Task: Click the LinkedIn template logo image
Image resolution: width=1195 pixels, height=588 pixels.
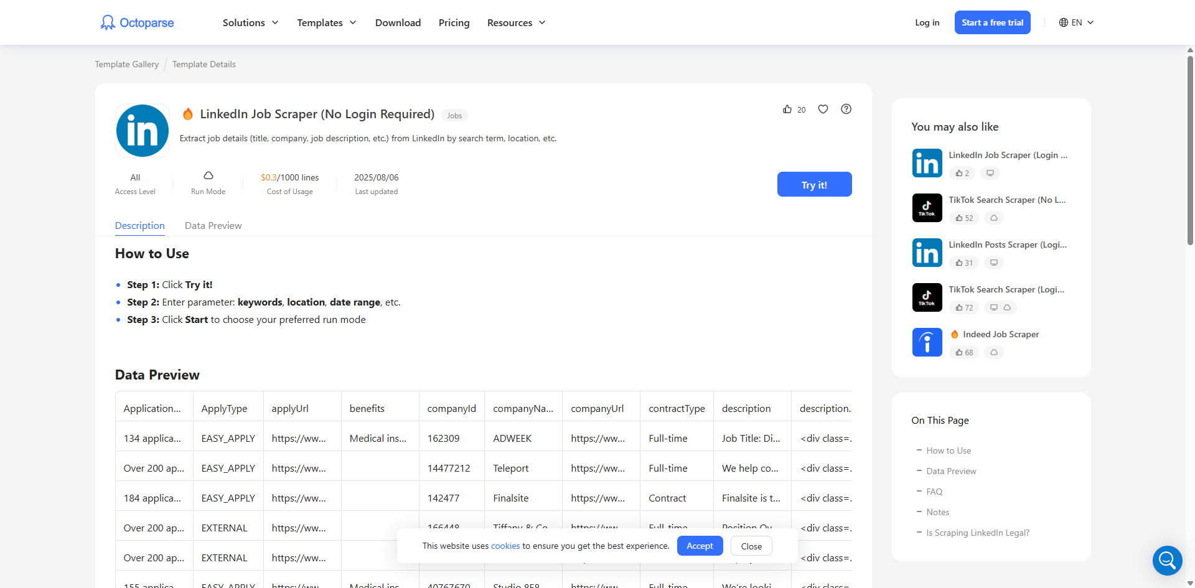Action: tap(143, 131)
